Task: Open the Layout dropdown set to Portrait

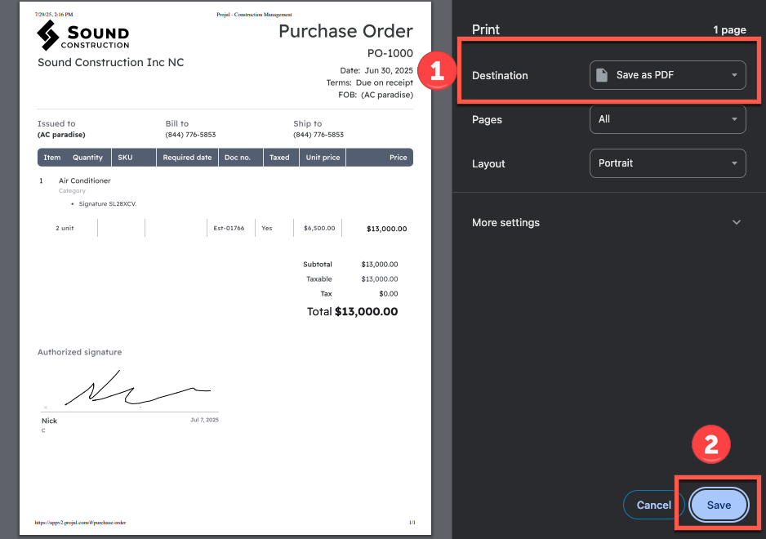Action: (x=667, y=163)
